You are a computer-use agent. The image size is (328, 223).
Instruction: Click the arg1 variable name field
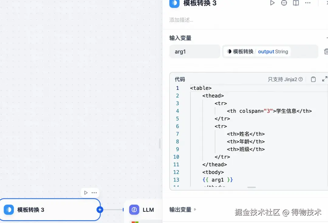tap(194, 51)
